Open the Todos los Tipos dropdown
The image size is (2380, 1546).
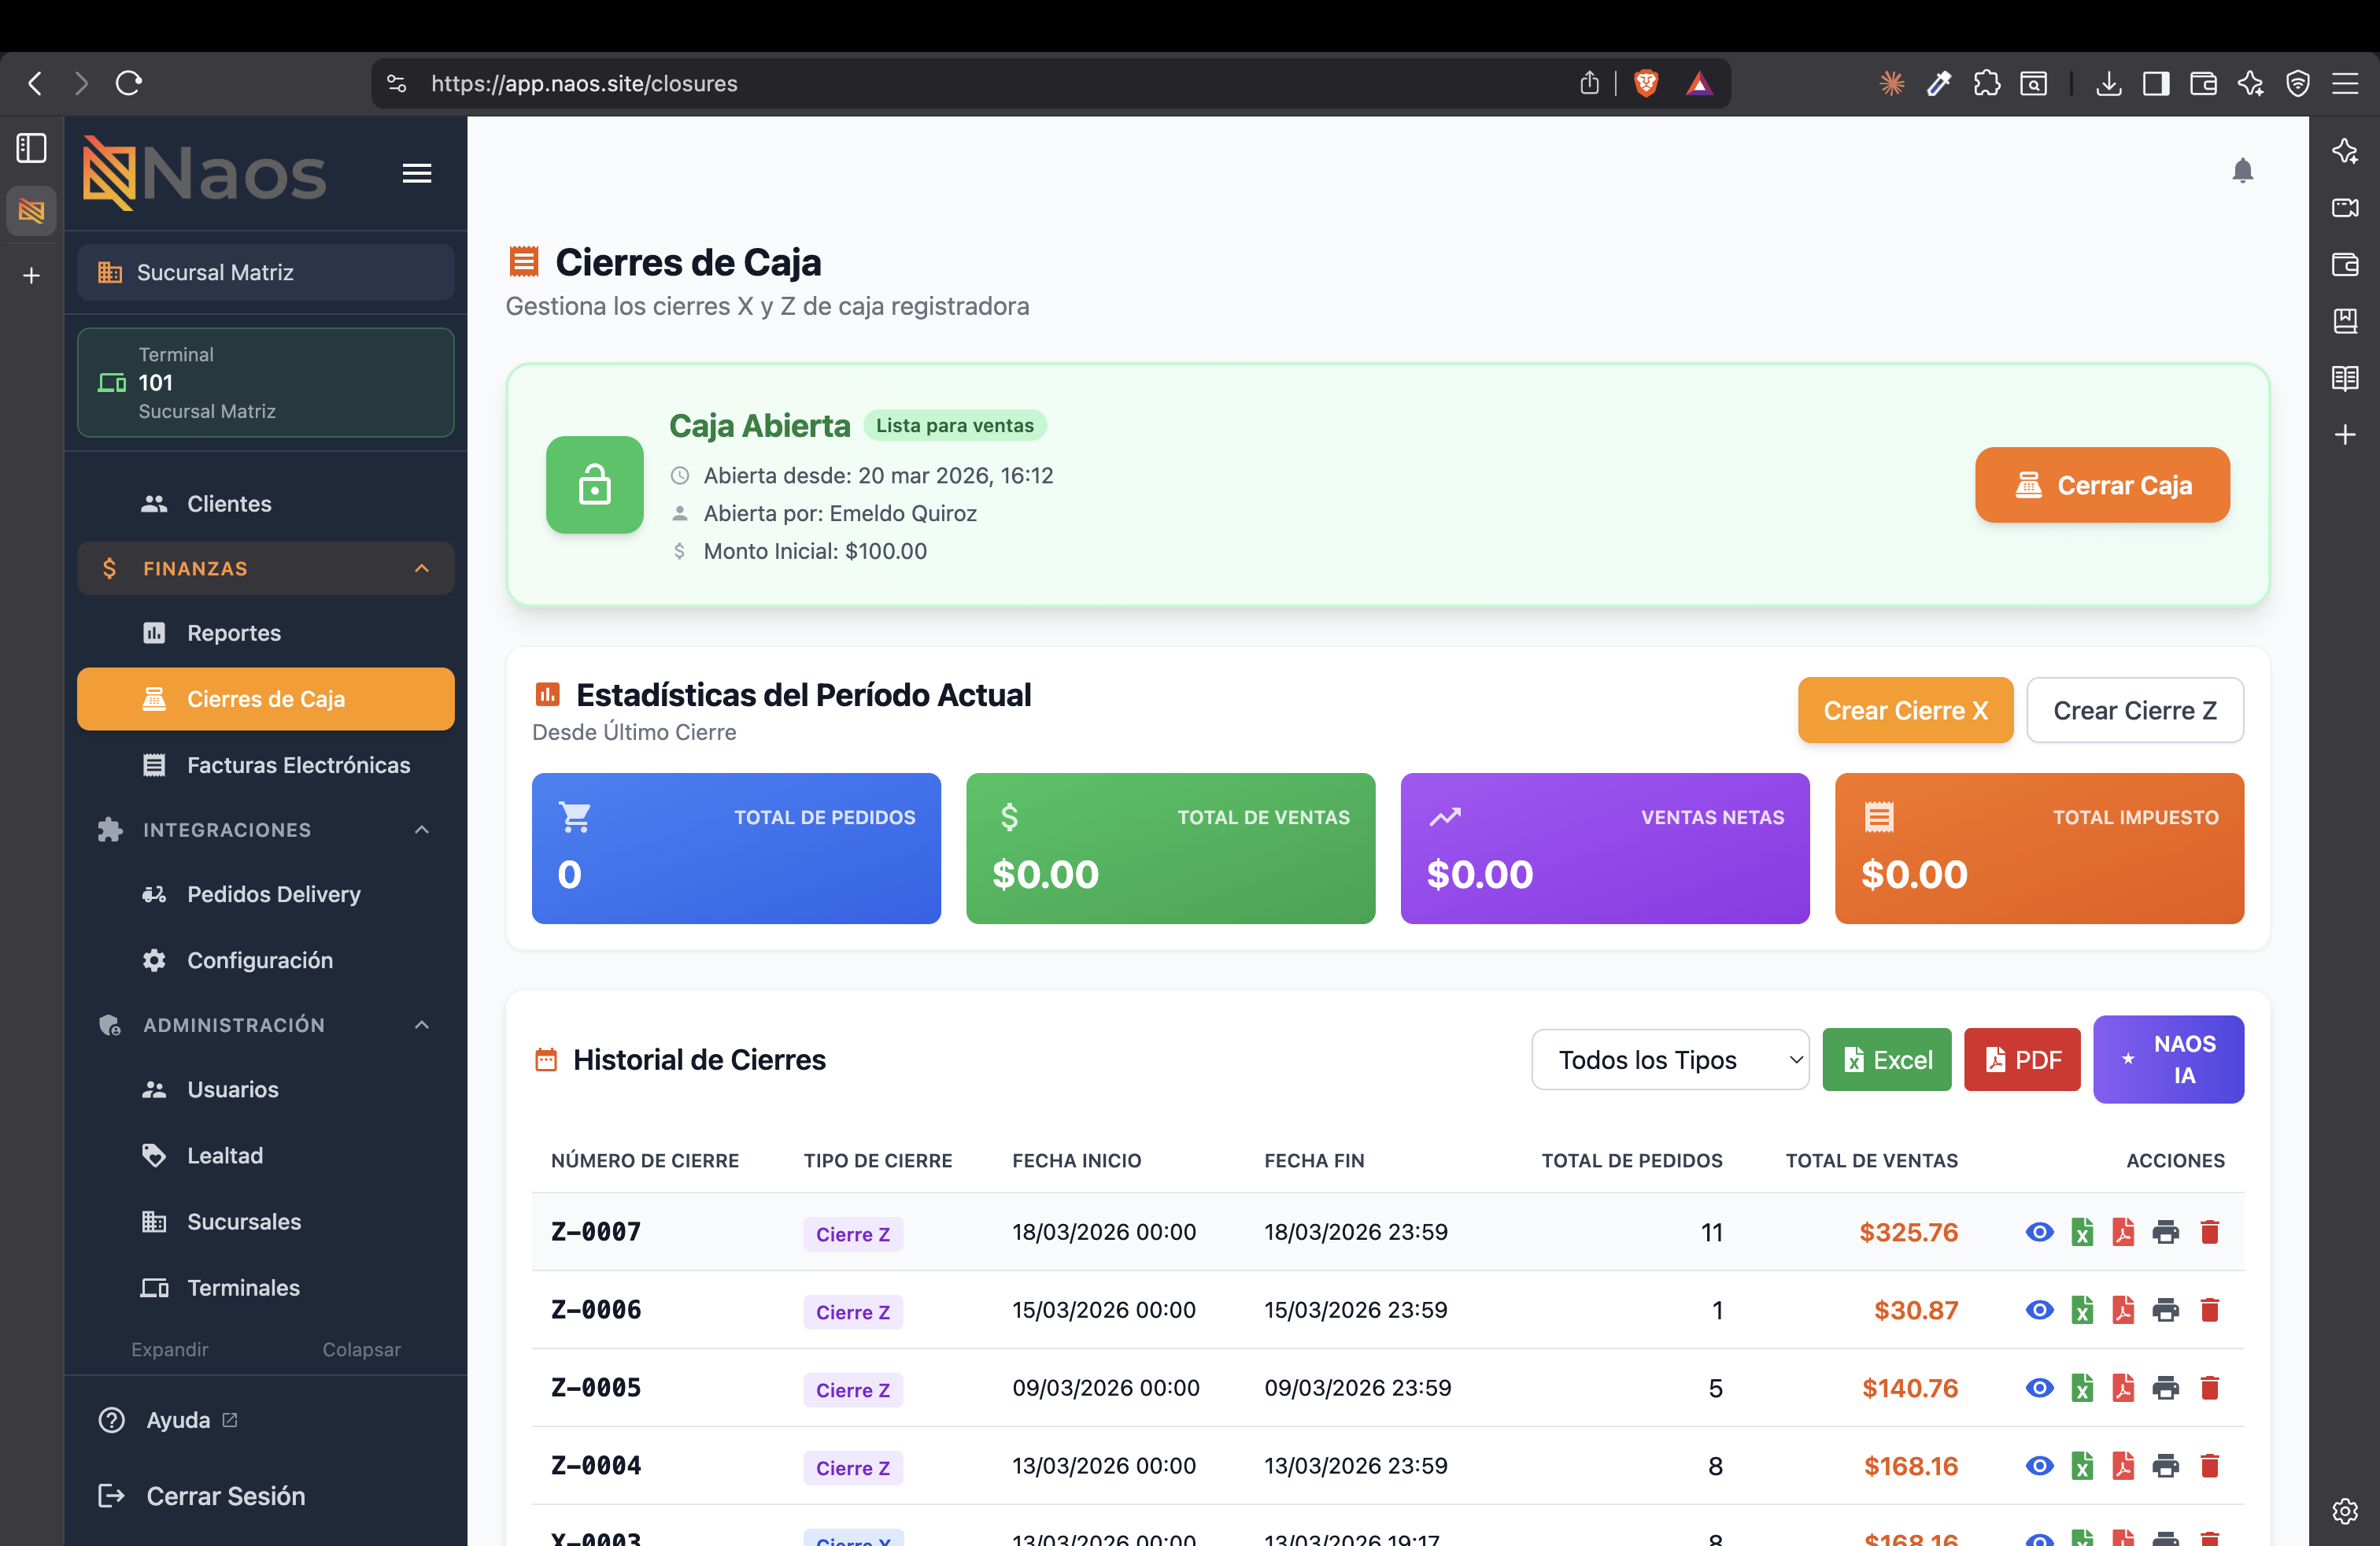tap(1670, 1059)
